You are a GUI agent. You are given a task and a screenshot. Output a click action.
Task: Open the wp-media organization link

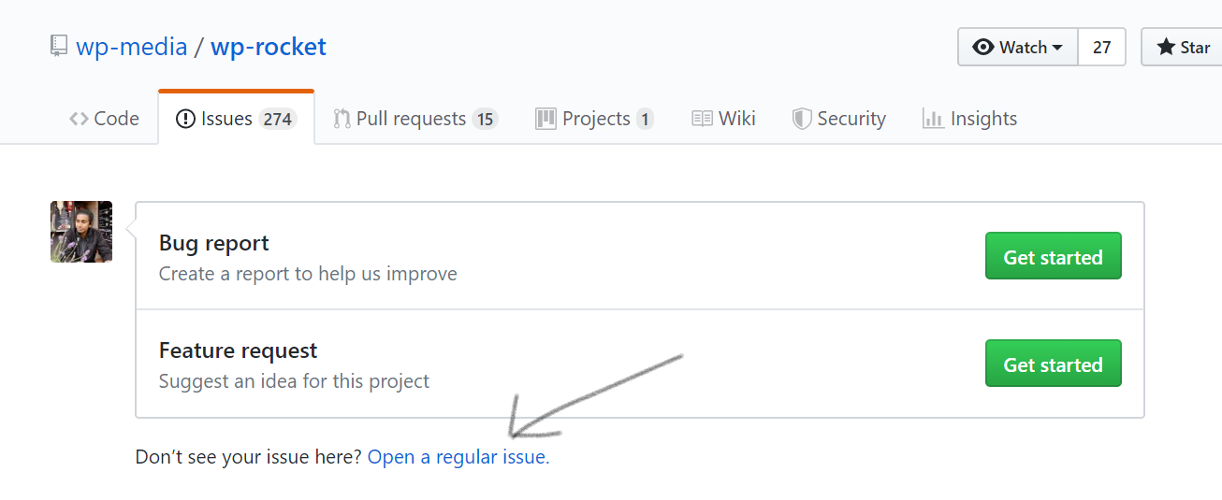point(132,47)
